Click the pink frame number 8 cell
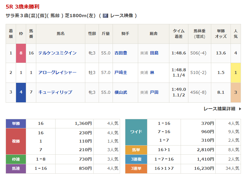246x176 pixels. pyautogui.click(x=21, y=53)
